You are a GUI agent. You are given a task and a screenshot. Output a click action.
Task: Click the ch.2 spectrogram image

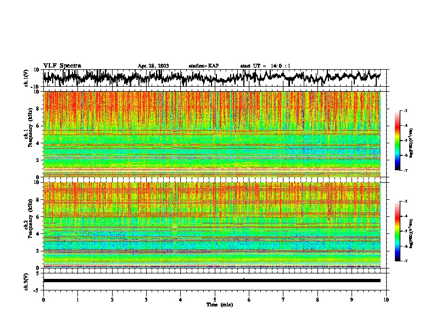(x=212, y=225)
